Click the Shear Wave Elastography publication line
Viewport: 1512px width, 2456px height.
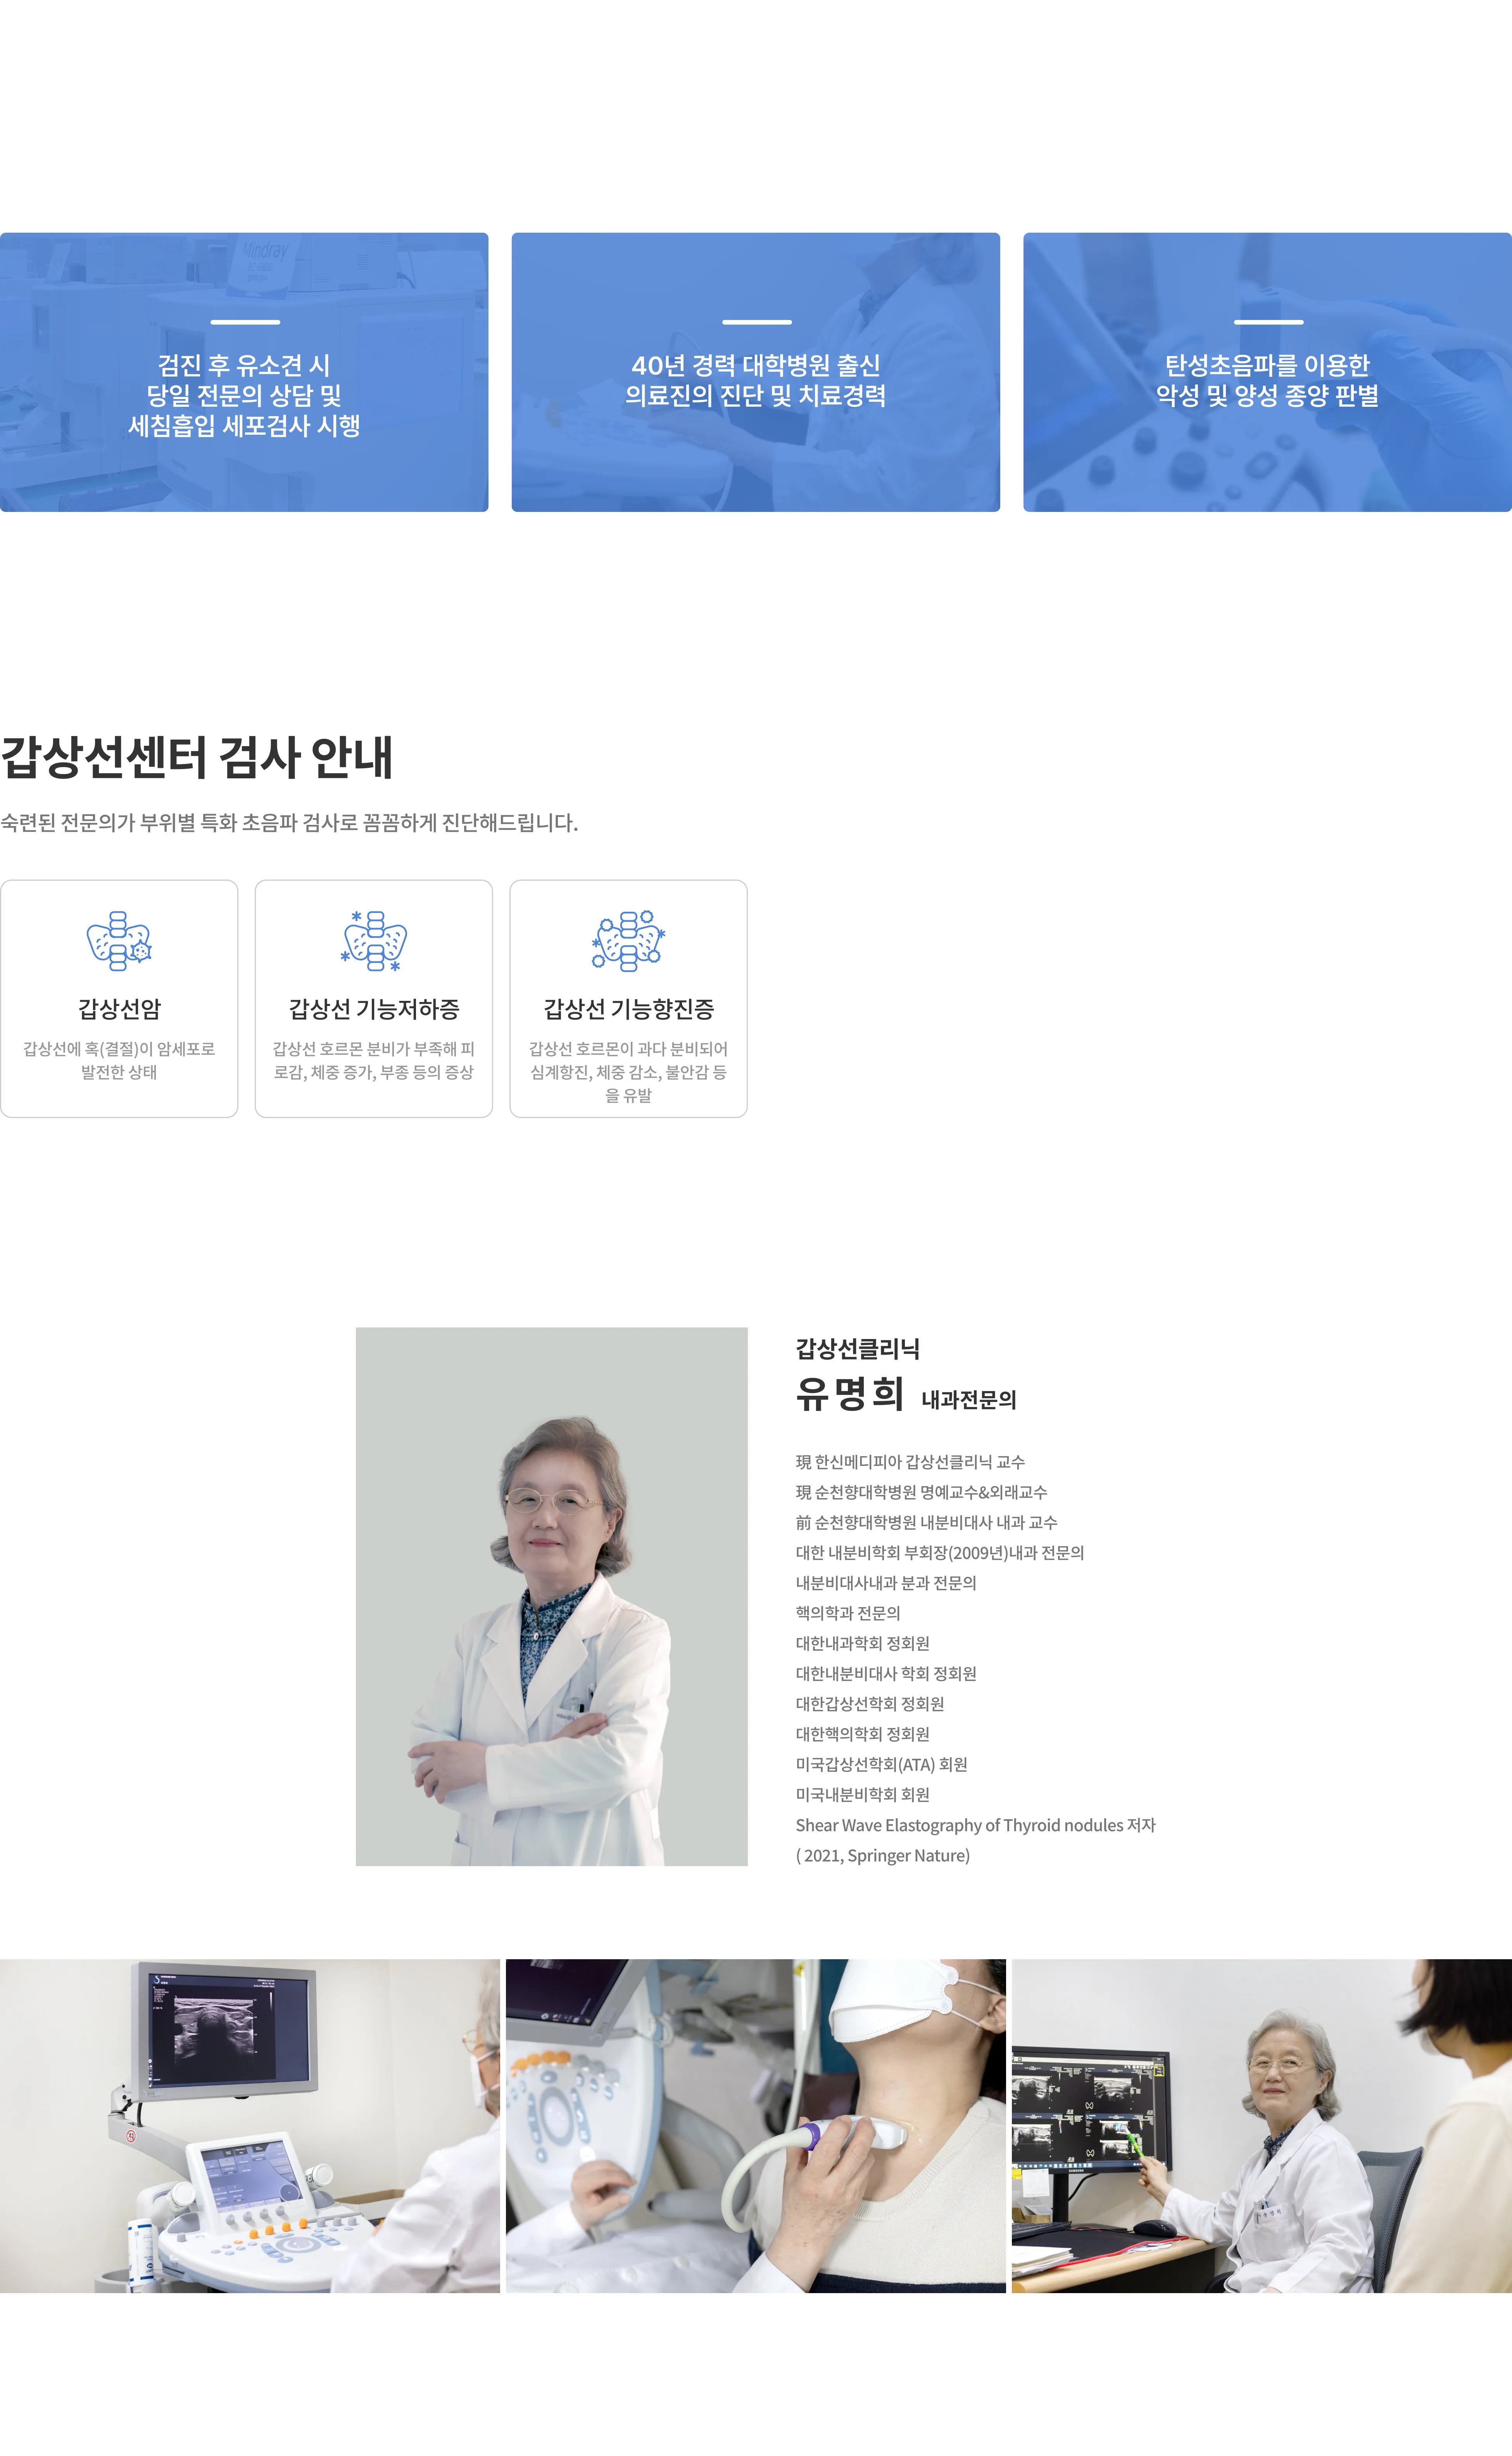[x=975, y=1825]
